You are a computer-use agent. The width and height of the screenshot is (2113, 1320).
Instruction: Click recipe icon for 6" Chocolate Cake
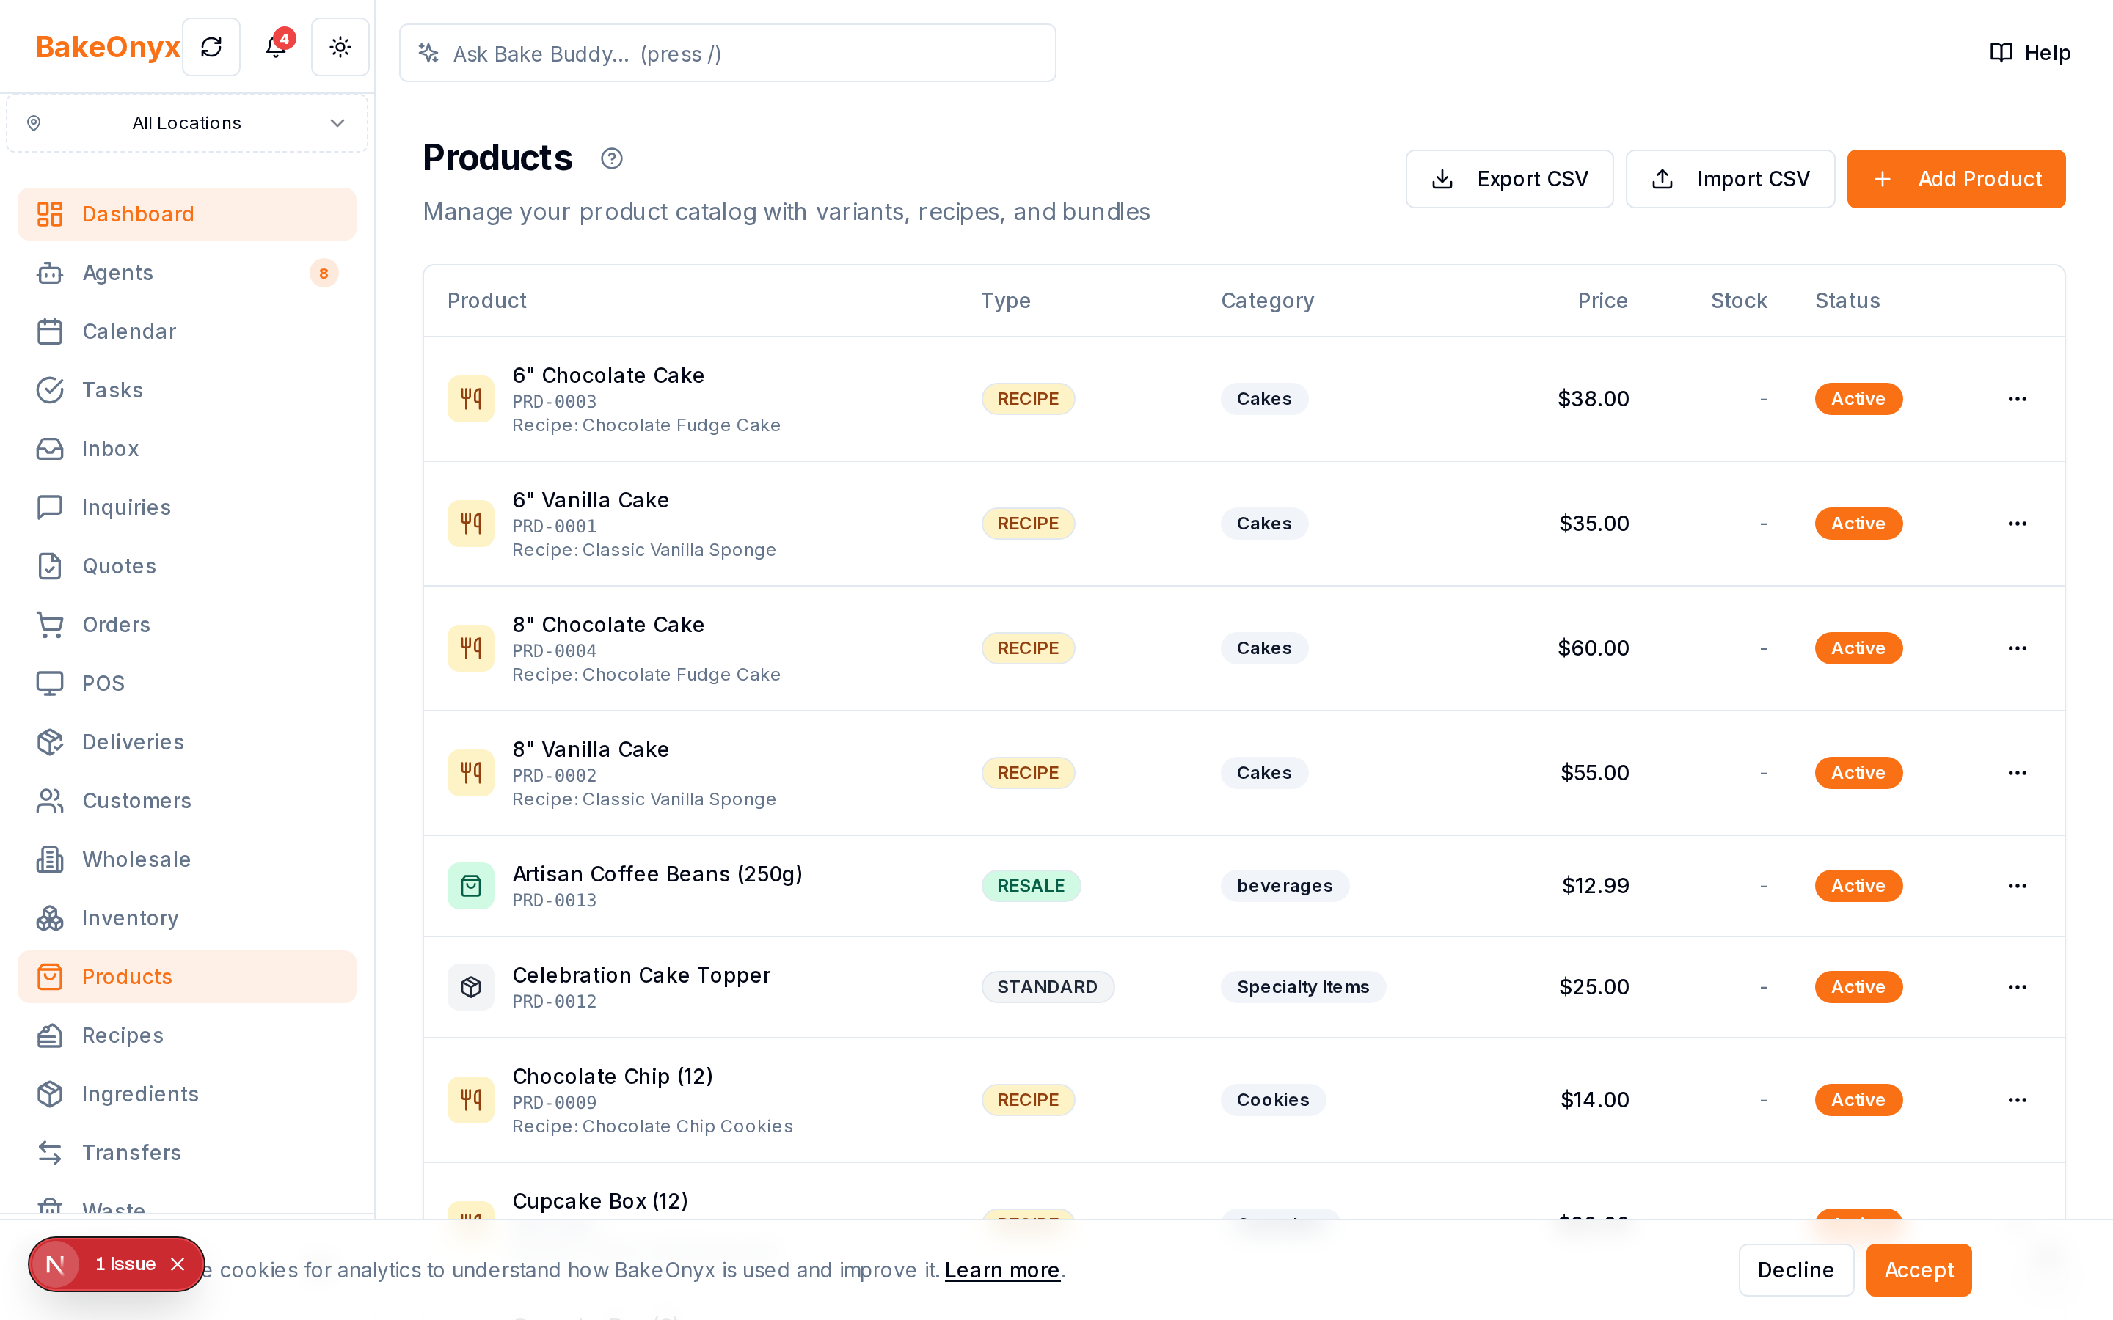click(470, 399)
